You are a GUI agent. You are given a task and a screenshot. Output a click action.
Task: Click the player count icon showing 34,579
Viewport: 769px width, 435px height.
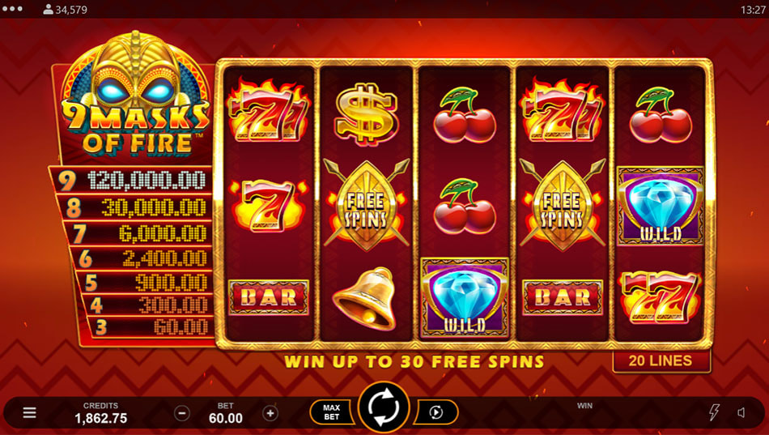(x=48, y=10)
